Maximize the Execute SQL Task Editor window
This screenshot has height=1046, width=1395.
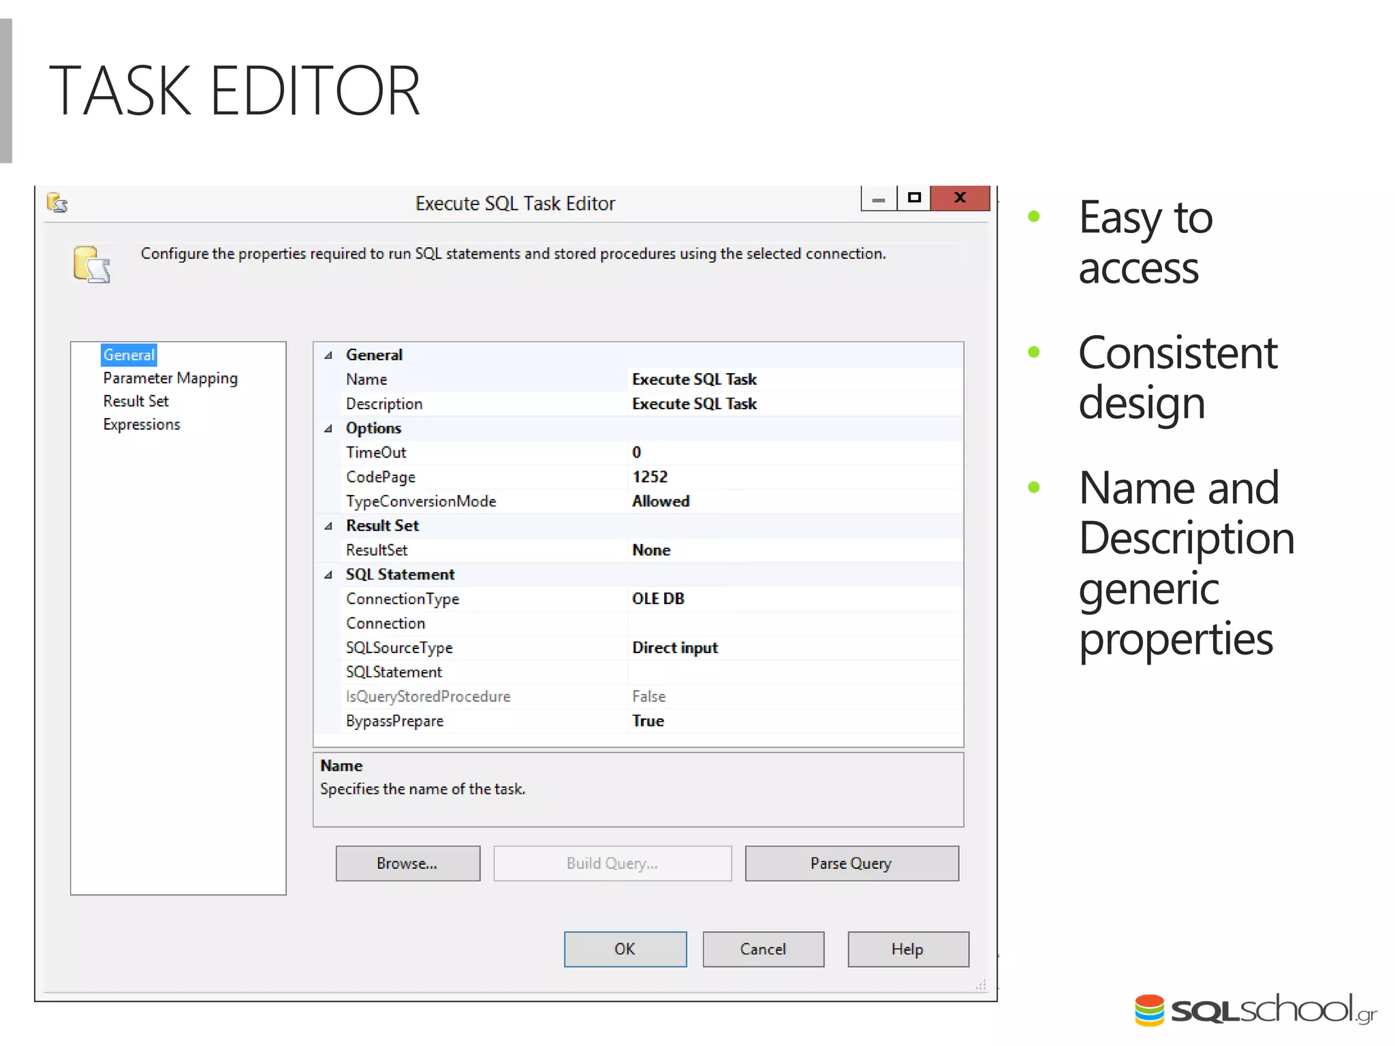914,198
